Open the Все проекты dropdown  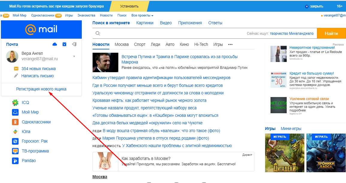(x=142, y=16)
